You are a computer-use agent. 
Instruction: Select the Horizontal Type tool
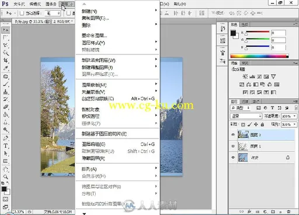(6, 145)
